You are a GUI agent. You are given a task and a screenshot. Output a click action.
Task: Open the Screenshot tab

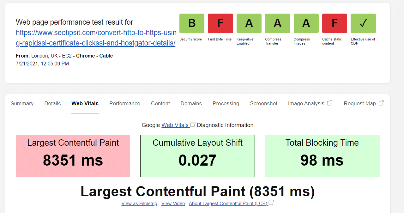point(263,103)
